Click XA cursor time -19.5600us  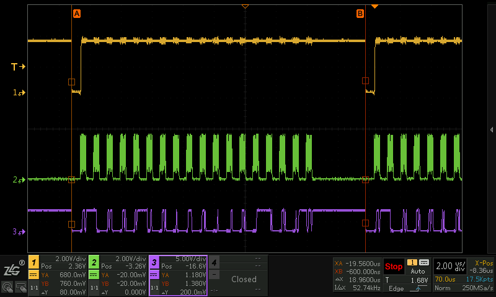(x=358, y=263)
